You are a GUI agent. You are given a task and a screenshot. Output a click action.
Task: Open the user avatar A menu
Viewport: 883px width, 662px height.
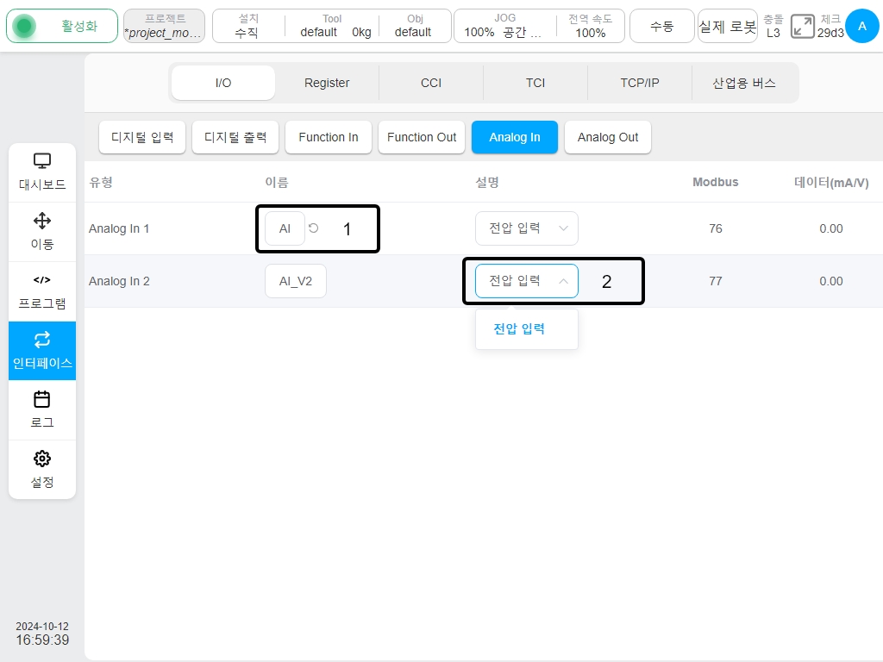point(861,26)
